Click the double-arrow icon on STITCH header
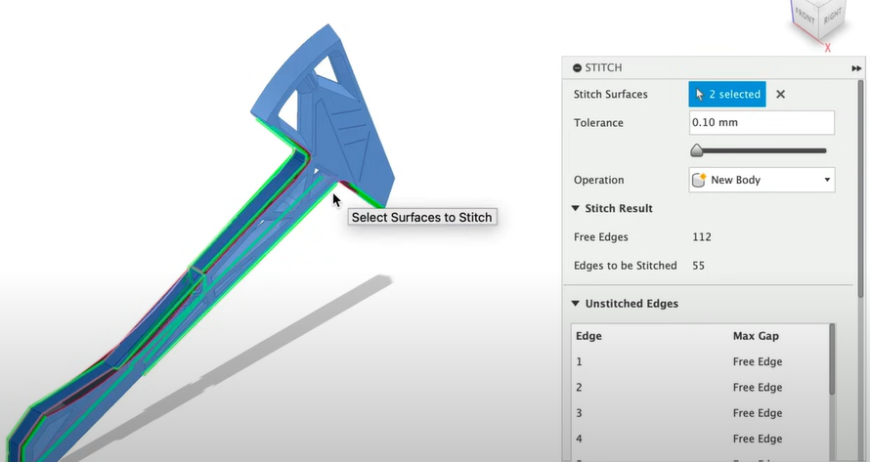The height and width of the screenshot is (462, 870). pos(856,68)
